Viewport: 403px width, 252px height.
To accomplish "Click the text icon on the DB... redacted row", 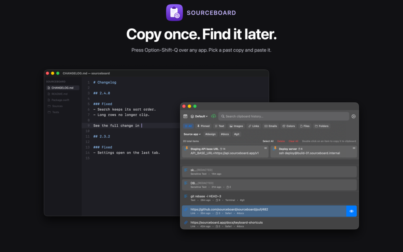I will point(186,183).
